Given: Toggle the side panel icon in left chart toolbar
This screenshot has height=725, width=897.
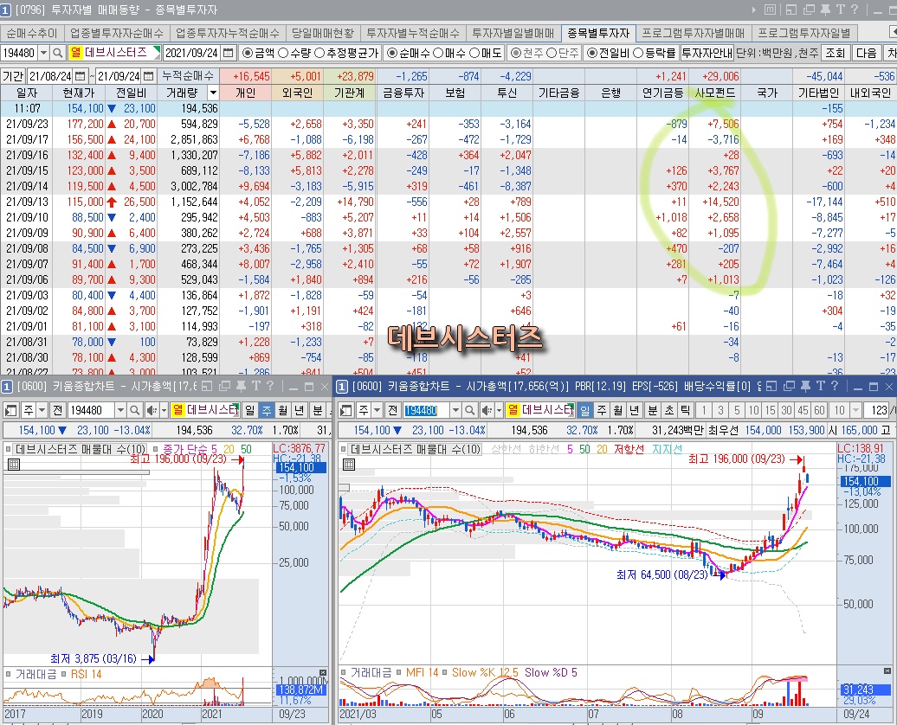Looking at the screenshot, I should click(11, 410).
